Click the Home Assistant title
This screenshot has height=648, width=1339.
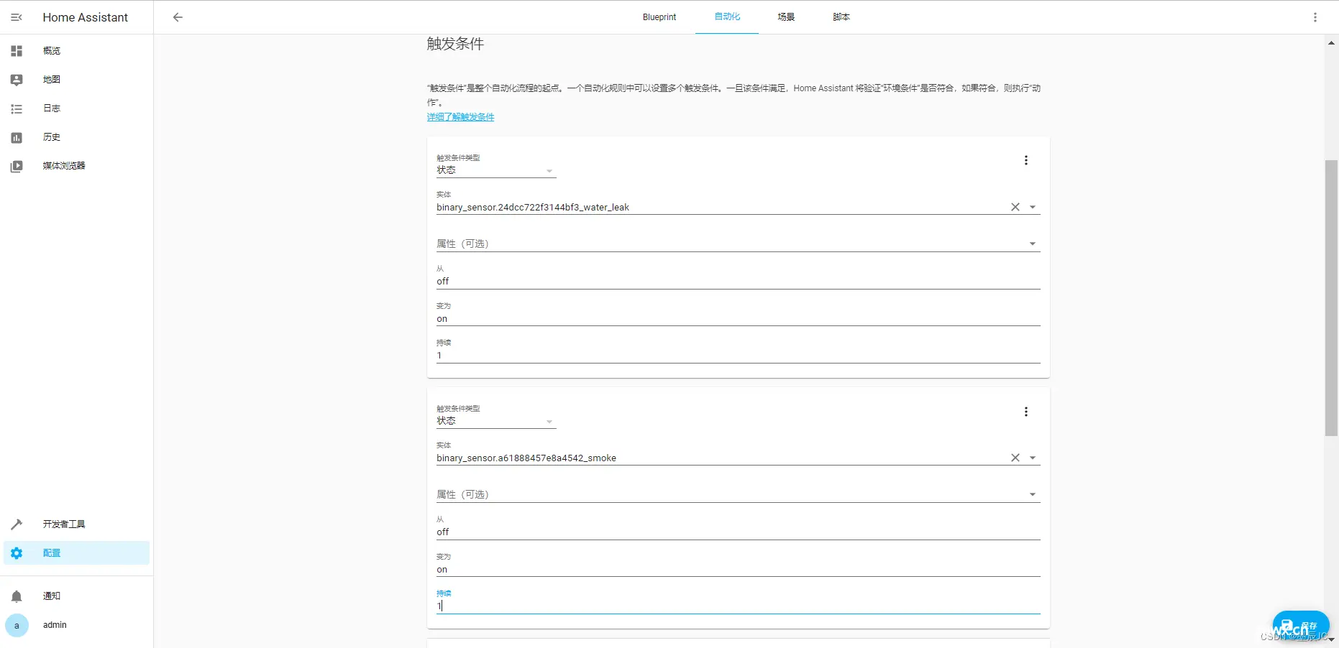coord(85,17)
